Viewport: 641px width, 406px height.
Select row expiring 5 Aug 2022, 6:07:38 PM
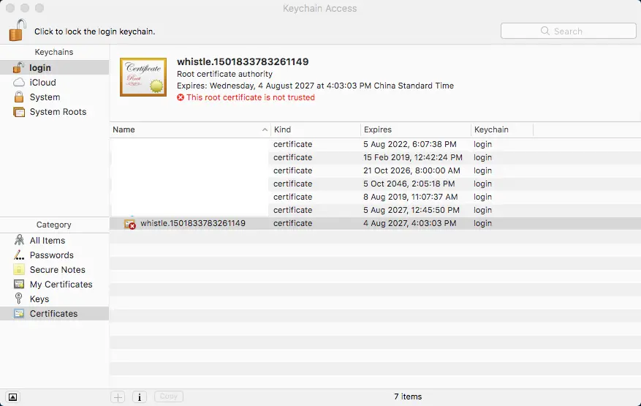point(375,144)
